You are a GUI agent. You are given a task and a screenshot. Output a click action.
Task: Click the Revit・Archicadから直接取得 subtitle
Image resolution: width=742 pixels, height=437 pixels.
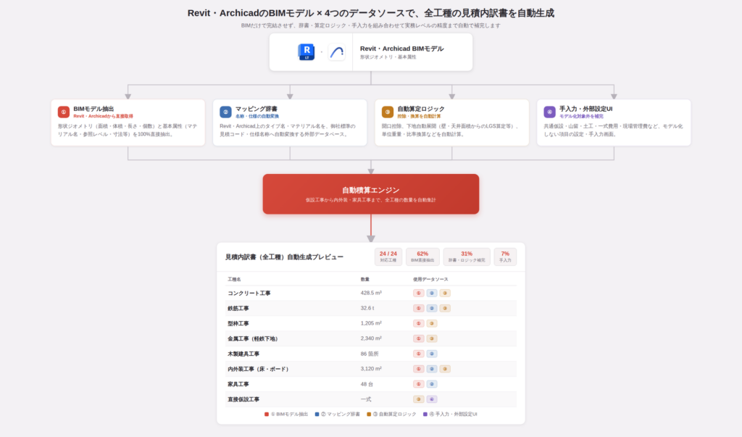coord(103,116)
